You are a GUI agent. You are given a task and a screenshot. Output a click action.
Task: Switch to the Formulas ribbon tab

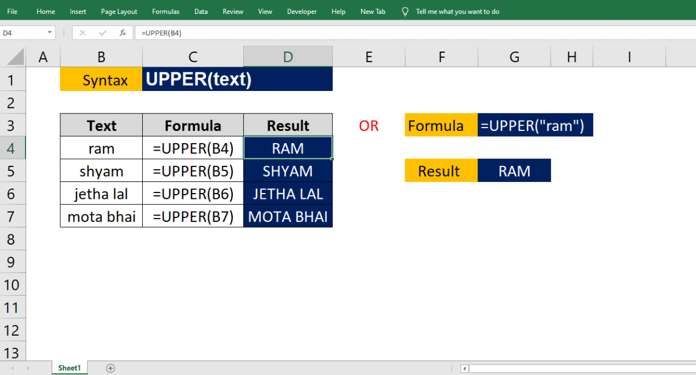coord(165,11)
